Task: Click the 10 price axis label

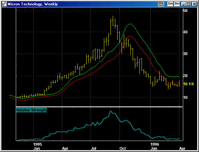Action: pyautogui.click(x=185, y=98)
